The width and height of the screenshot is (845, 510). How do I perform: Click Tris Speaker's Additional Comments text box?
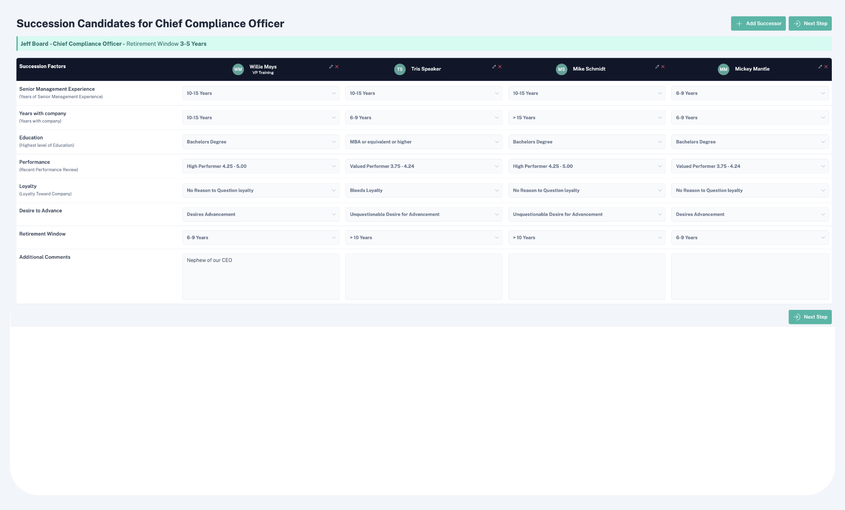(x=424, y=276)
